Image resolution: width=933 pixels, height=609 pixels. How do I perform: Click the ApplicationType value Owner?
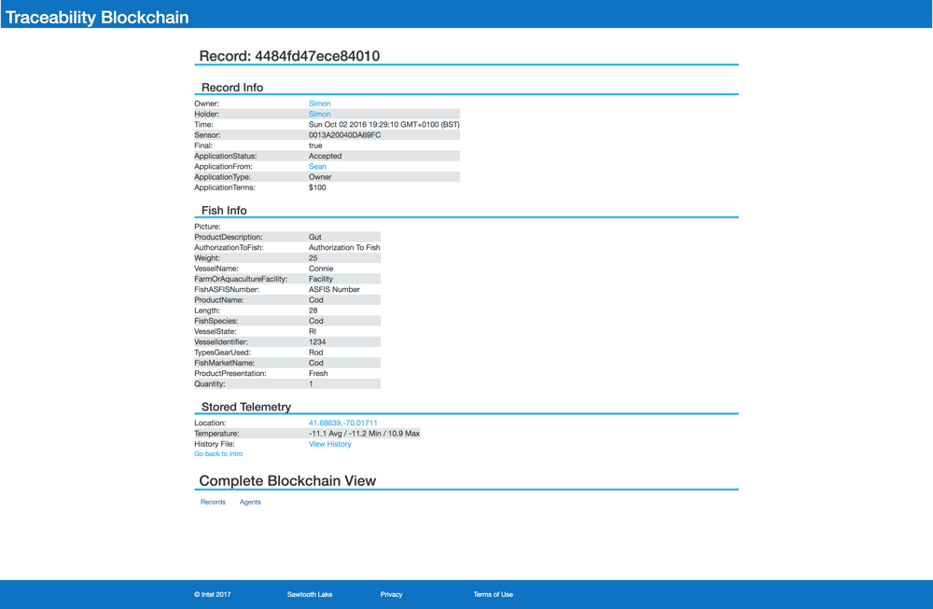[320, 177]
